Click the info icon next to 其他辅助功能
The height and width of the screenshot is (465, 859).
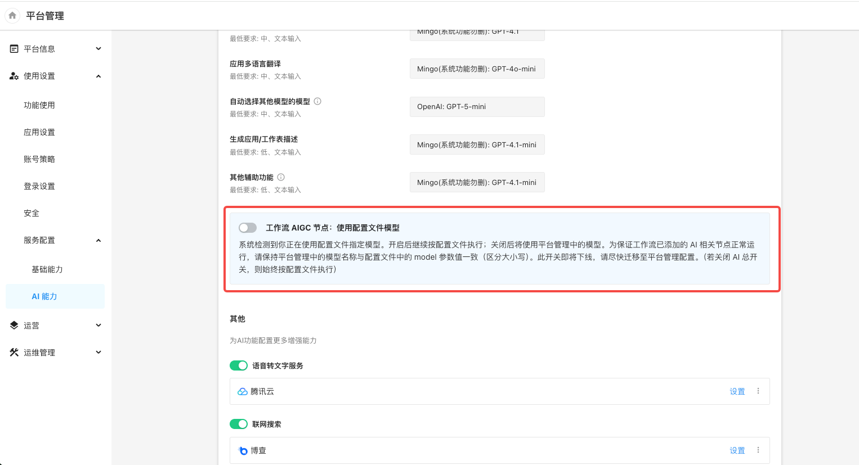(281, 178)
